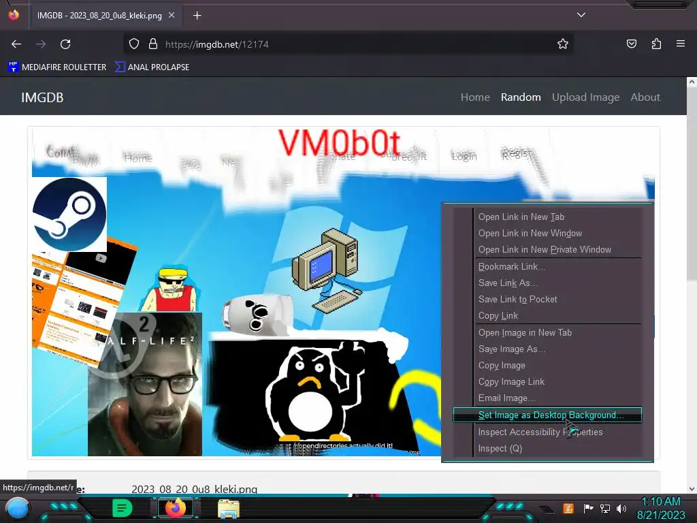The image size is (697, 523).
Task: Open the File Explorer taskbar icon
Action: (x=229, y=509)
